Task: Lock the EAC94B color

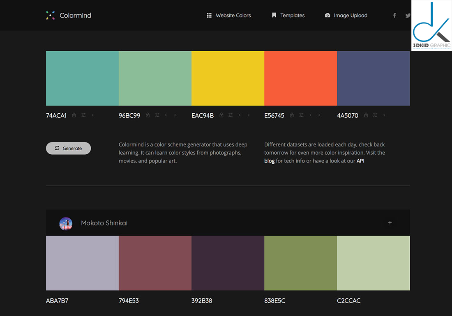Action: tap(221, 115)
